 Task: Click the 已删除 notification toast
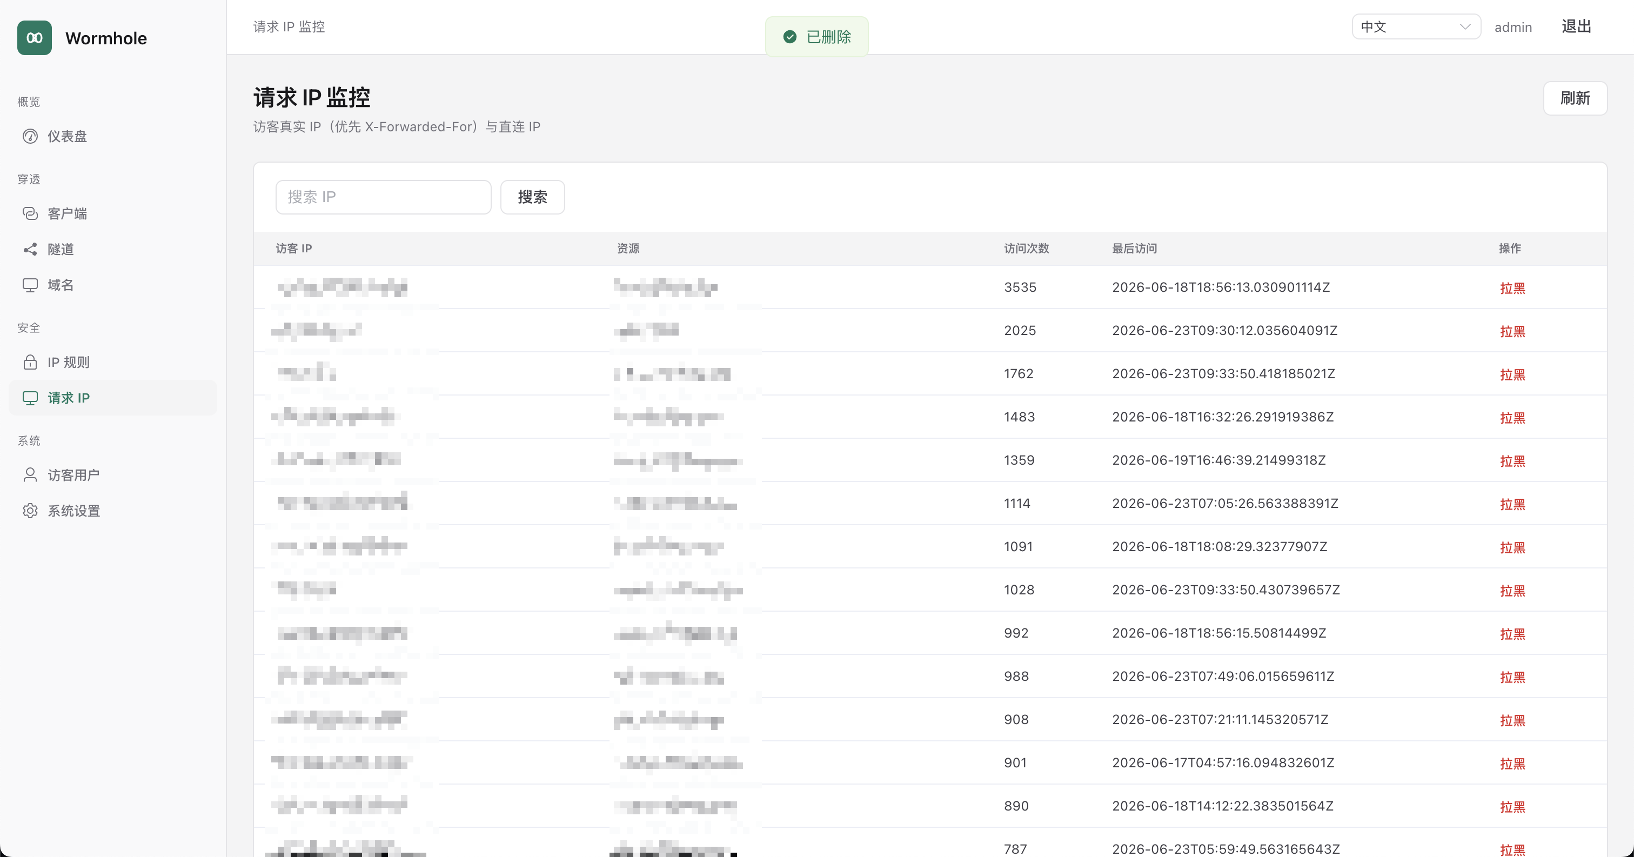pyautogui.click(x=816, y=37)
